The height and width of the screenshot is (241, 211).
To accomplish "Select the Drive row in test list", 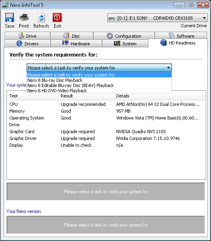I will pos(106,125).
